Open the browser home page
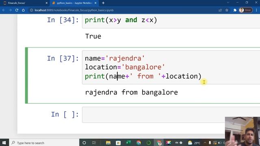This screenshot has height=146, width=260. pos(23,10)
